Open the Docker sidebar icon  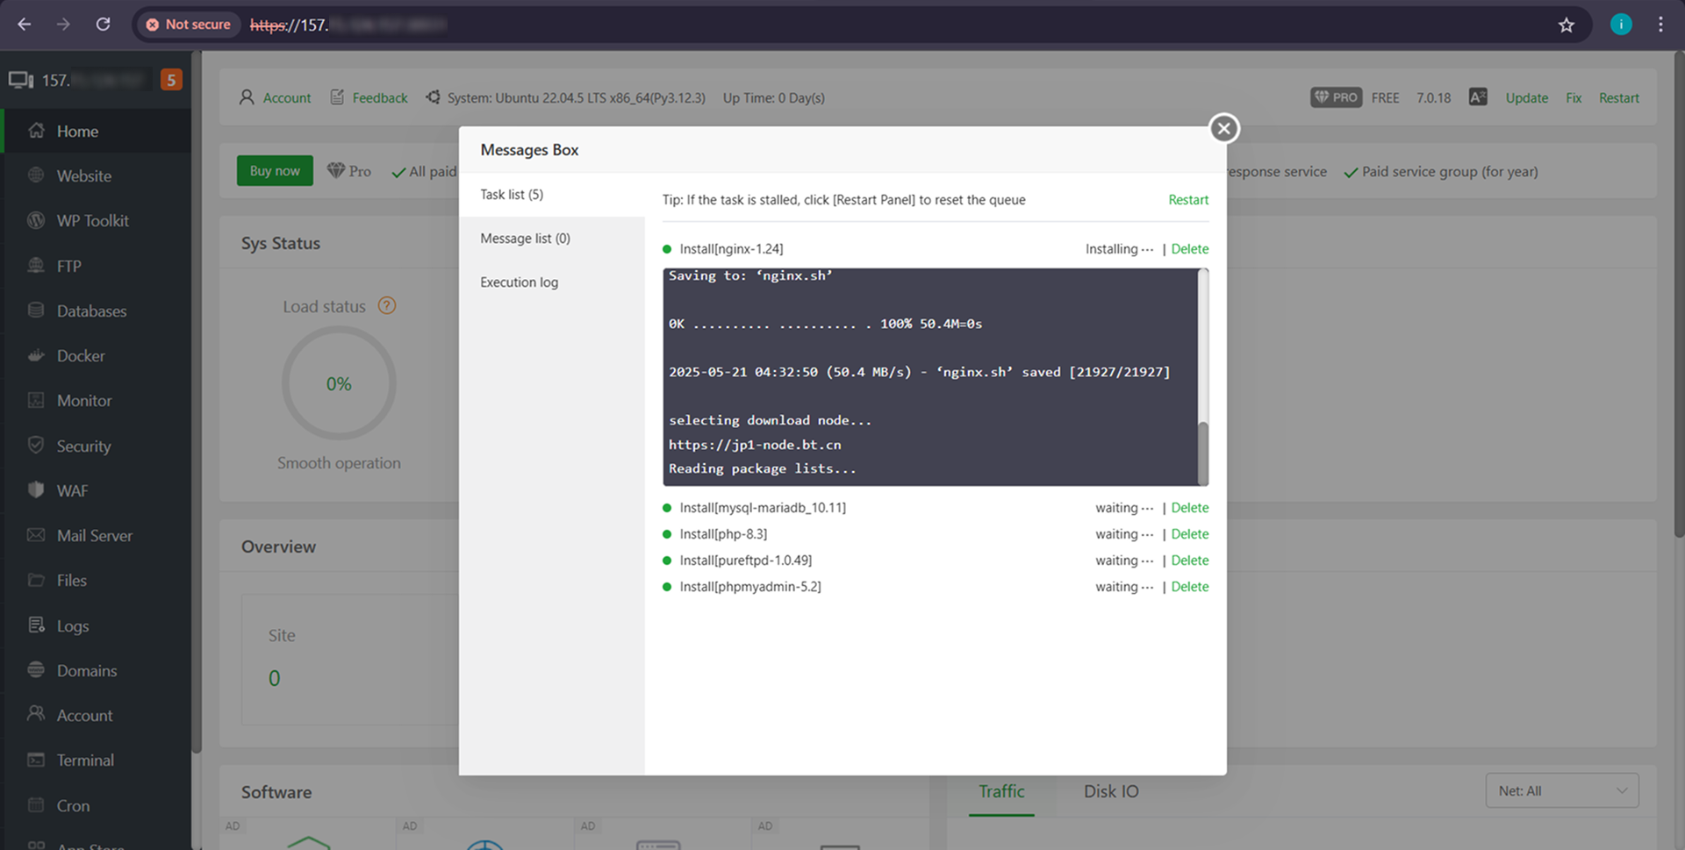click(x=36, y=355)
